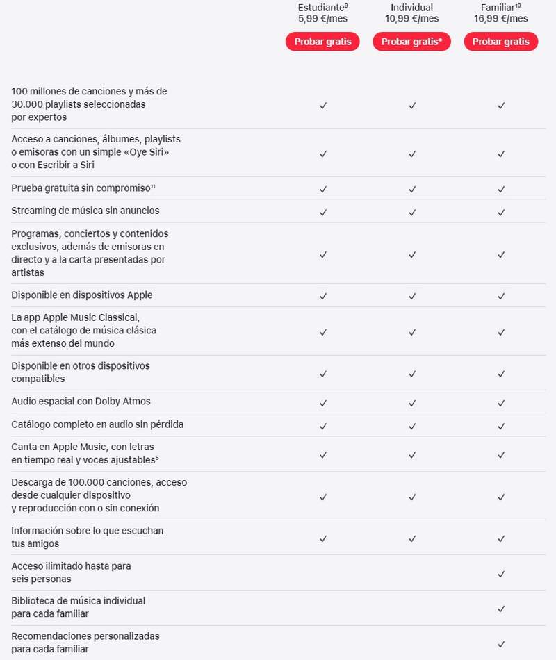Click the Estudiante checkmark for Apple Music Classical
This screenshot has width=556, height=660.
click(322, 331)
